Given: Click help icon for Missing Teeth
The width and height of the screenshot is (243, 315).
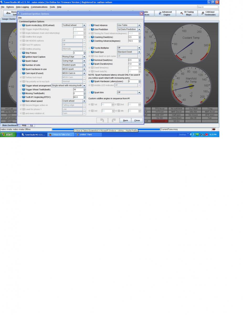Looking at the screenshot, I should pyautogui.click(x=24, y=93).
